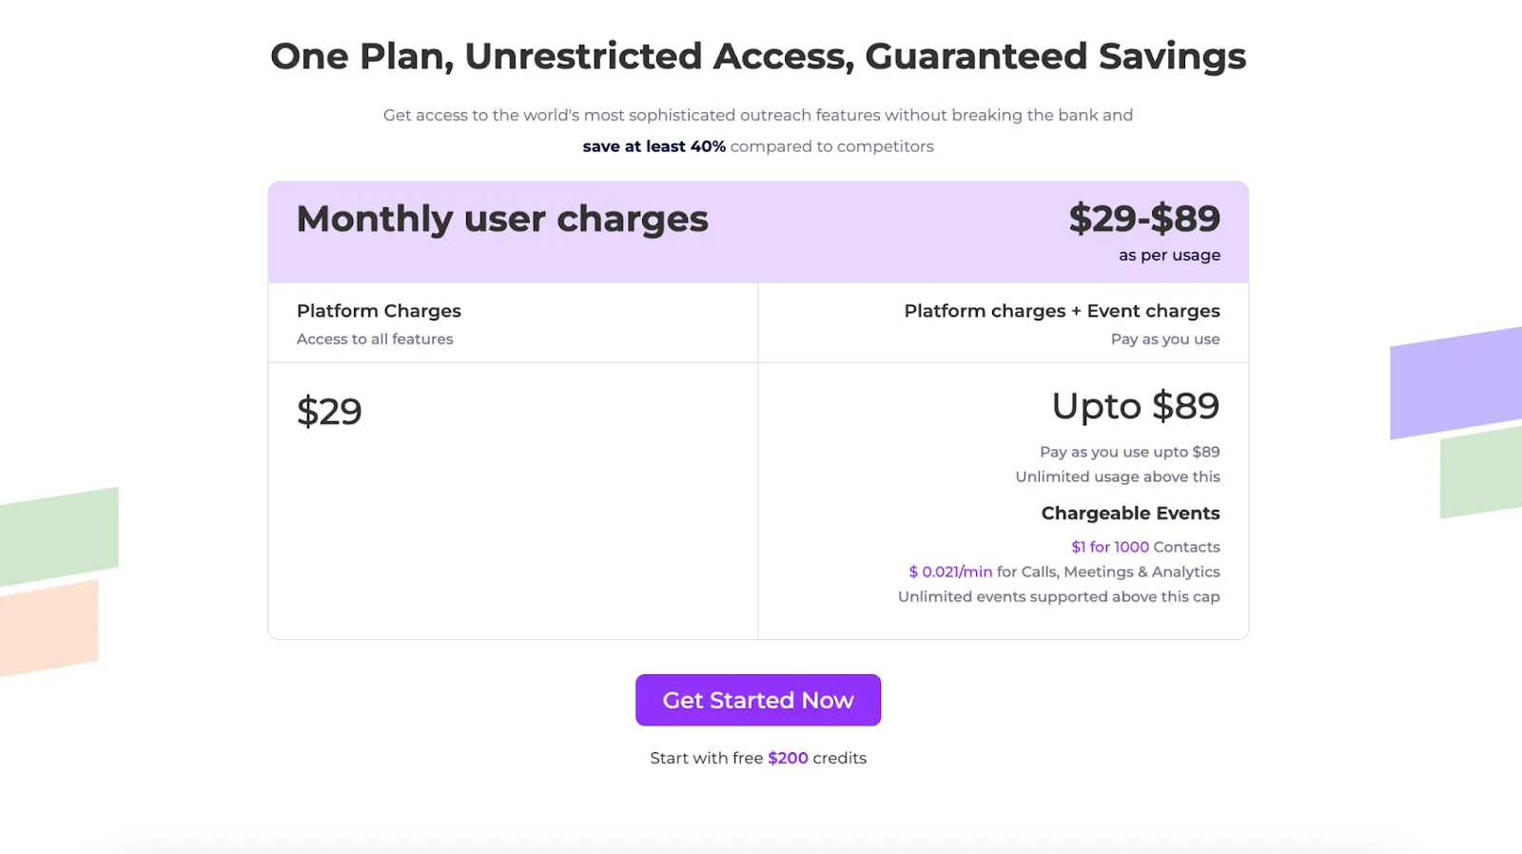Click 'Unlimited events supported above this cap' text
The image size is (1522, 854).
point(1059,596)
